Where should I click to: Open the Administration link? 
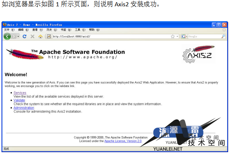click(x=24, y=108)
